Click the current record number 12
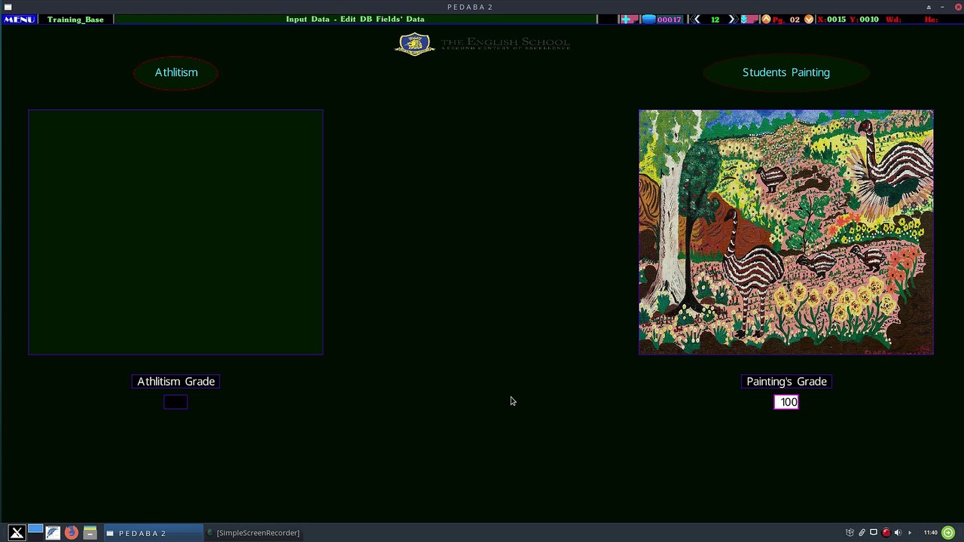Viewport: 964px width, 542px height. [x=715, y=20]
